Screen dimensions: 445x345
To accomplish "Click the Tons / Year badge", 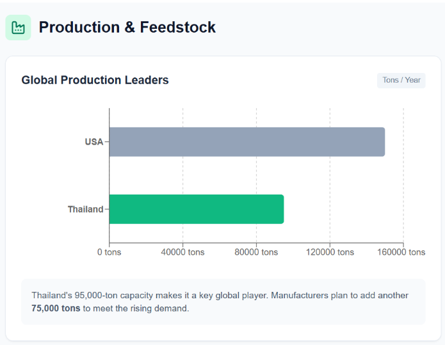I will point(401,80).
